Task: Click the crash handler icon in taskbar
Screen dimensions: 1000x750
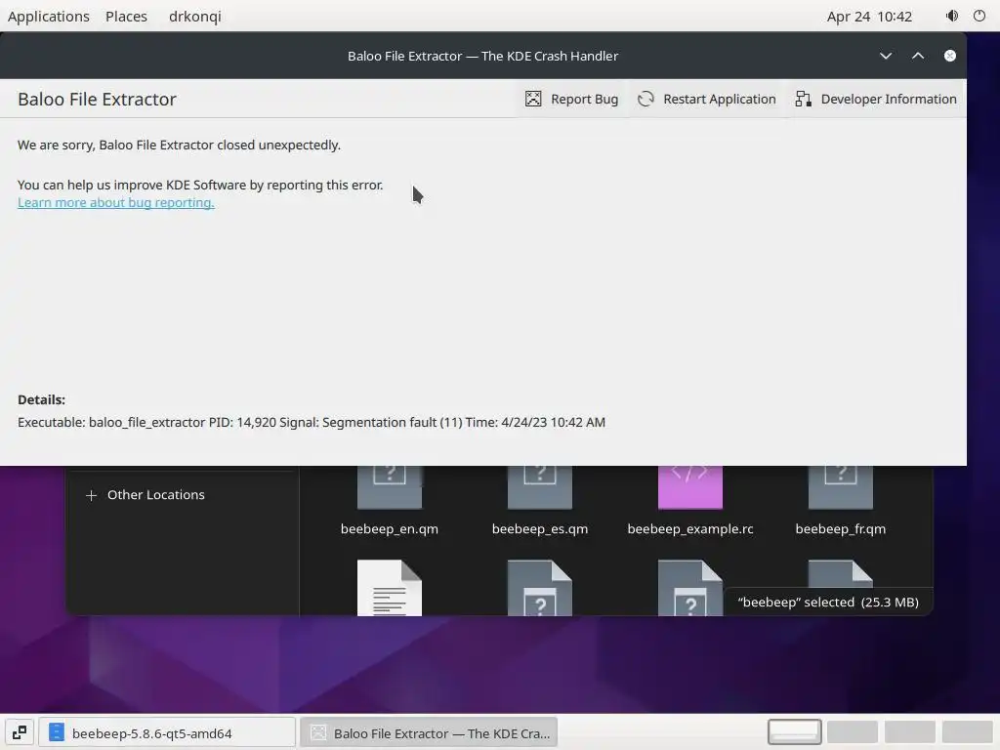Action: (x=318, y=732)
